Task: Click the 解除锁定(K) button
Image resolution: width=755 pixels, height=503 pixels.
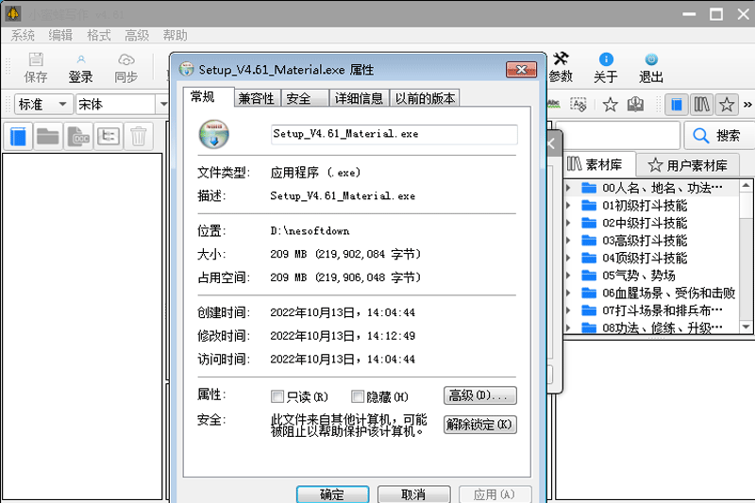Action: (480, 425)
